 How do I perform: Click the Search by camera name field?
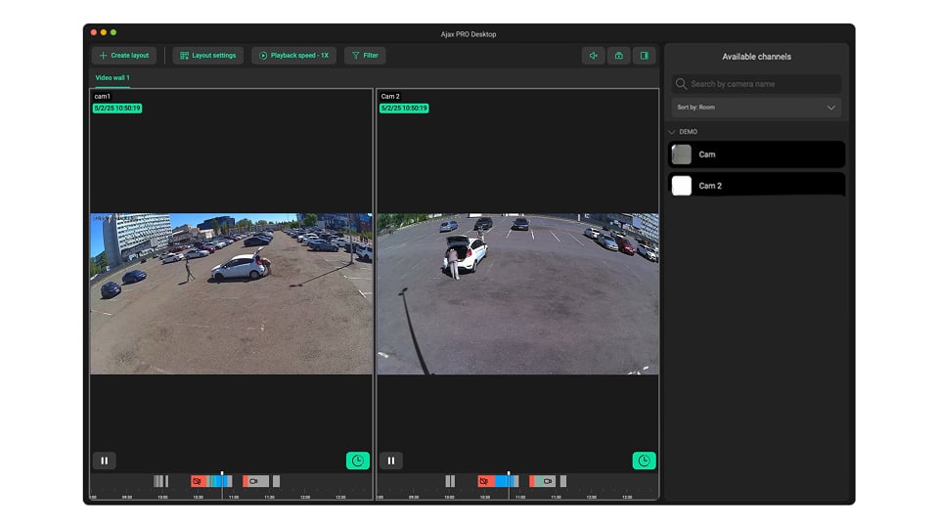[x=756, y=84]
